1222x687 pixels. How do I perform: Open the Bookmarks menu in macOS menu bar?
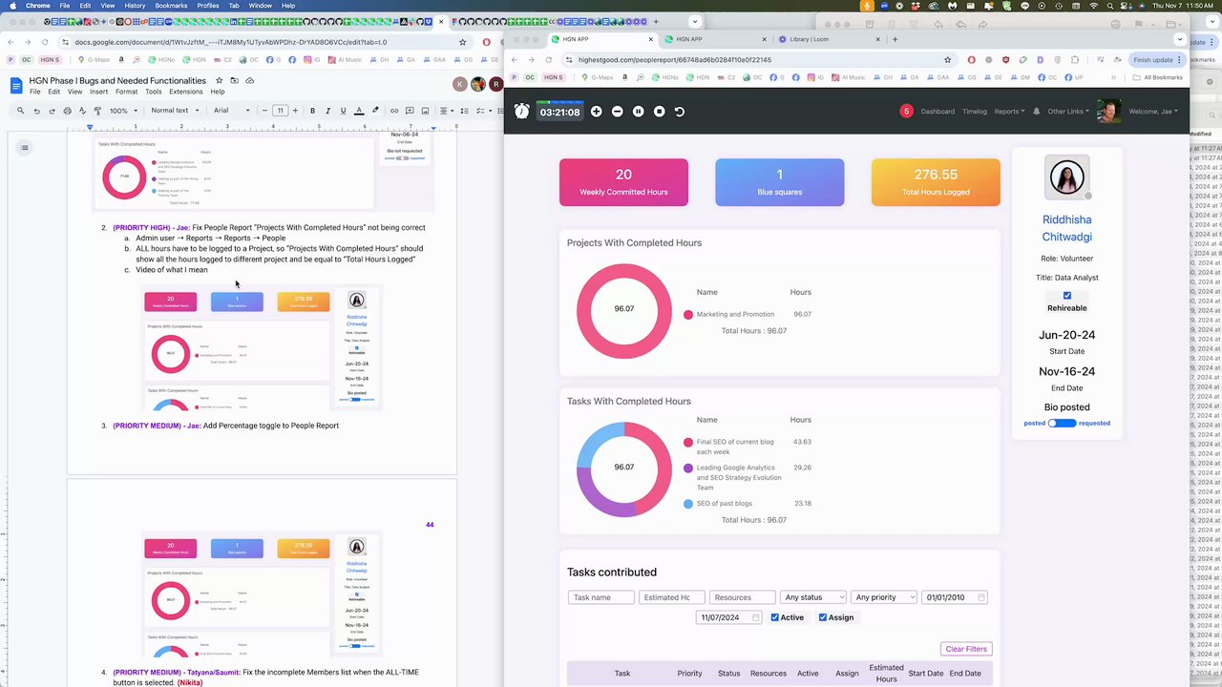(171, 6)
